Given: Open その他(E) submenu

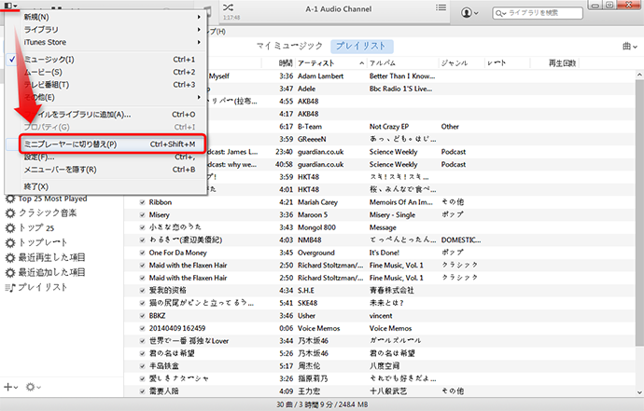Looking at the screenshot, I should point(106,97).
